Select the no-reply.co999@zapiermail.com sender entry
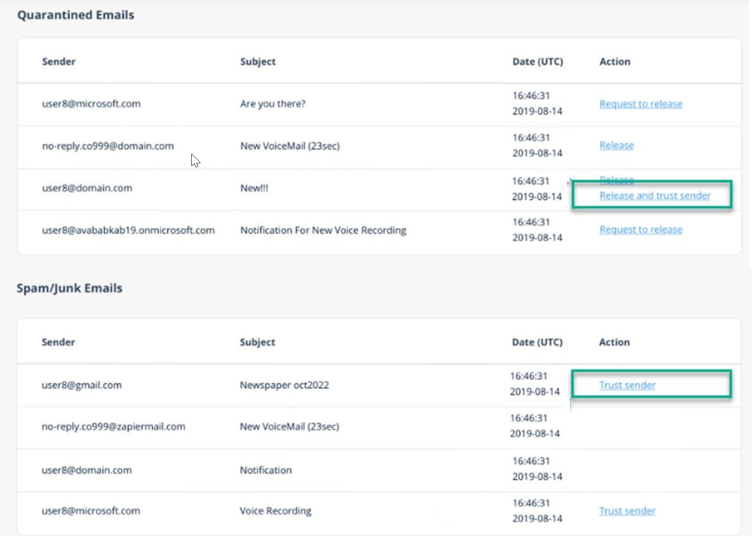 pos(113,427)
